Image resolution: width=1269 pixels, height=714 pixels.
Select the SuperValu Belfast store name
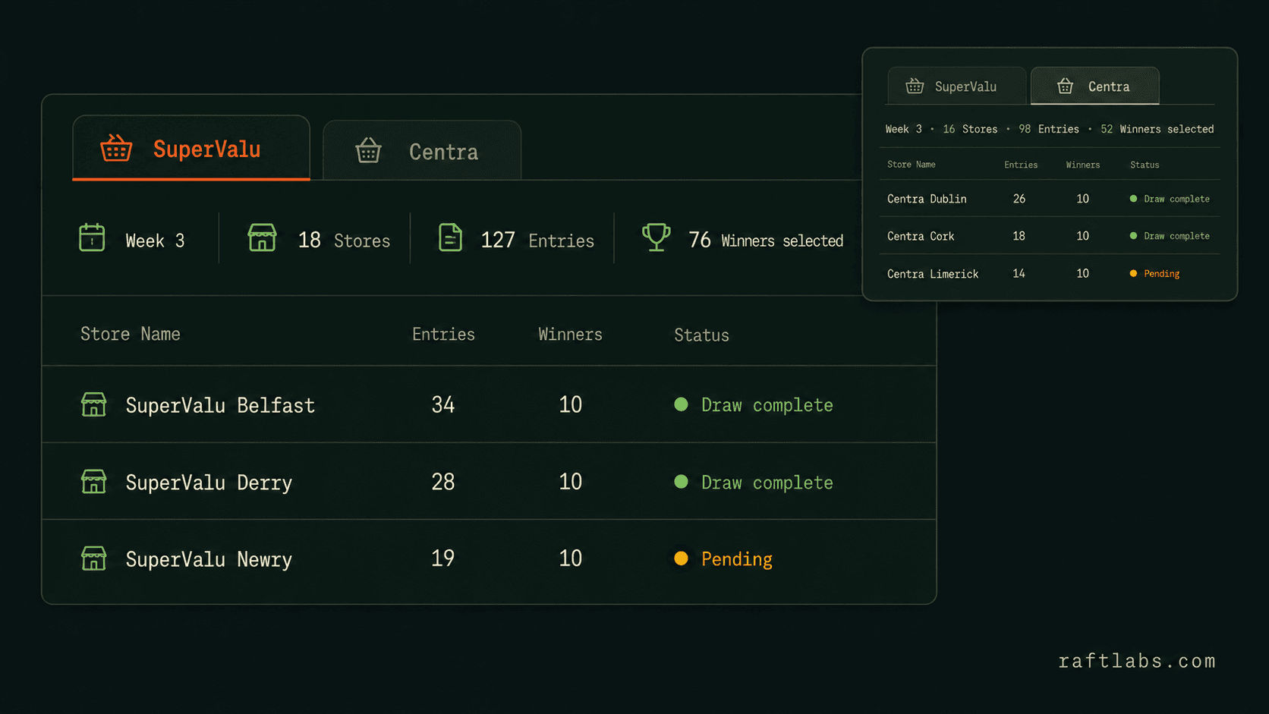point(220,406)
